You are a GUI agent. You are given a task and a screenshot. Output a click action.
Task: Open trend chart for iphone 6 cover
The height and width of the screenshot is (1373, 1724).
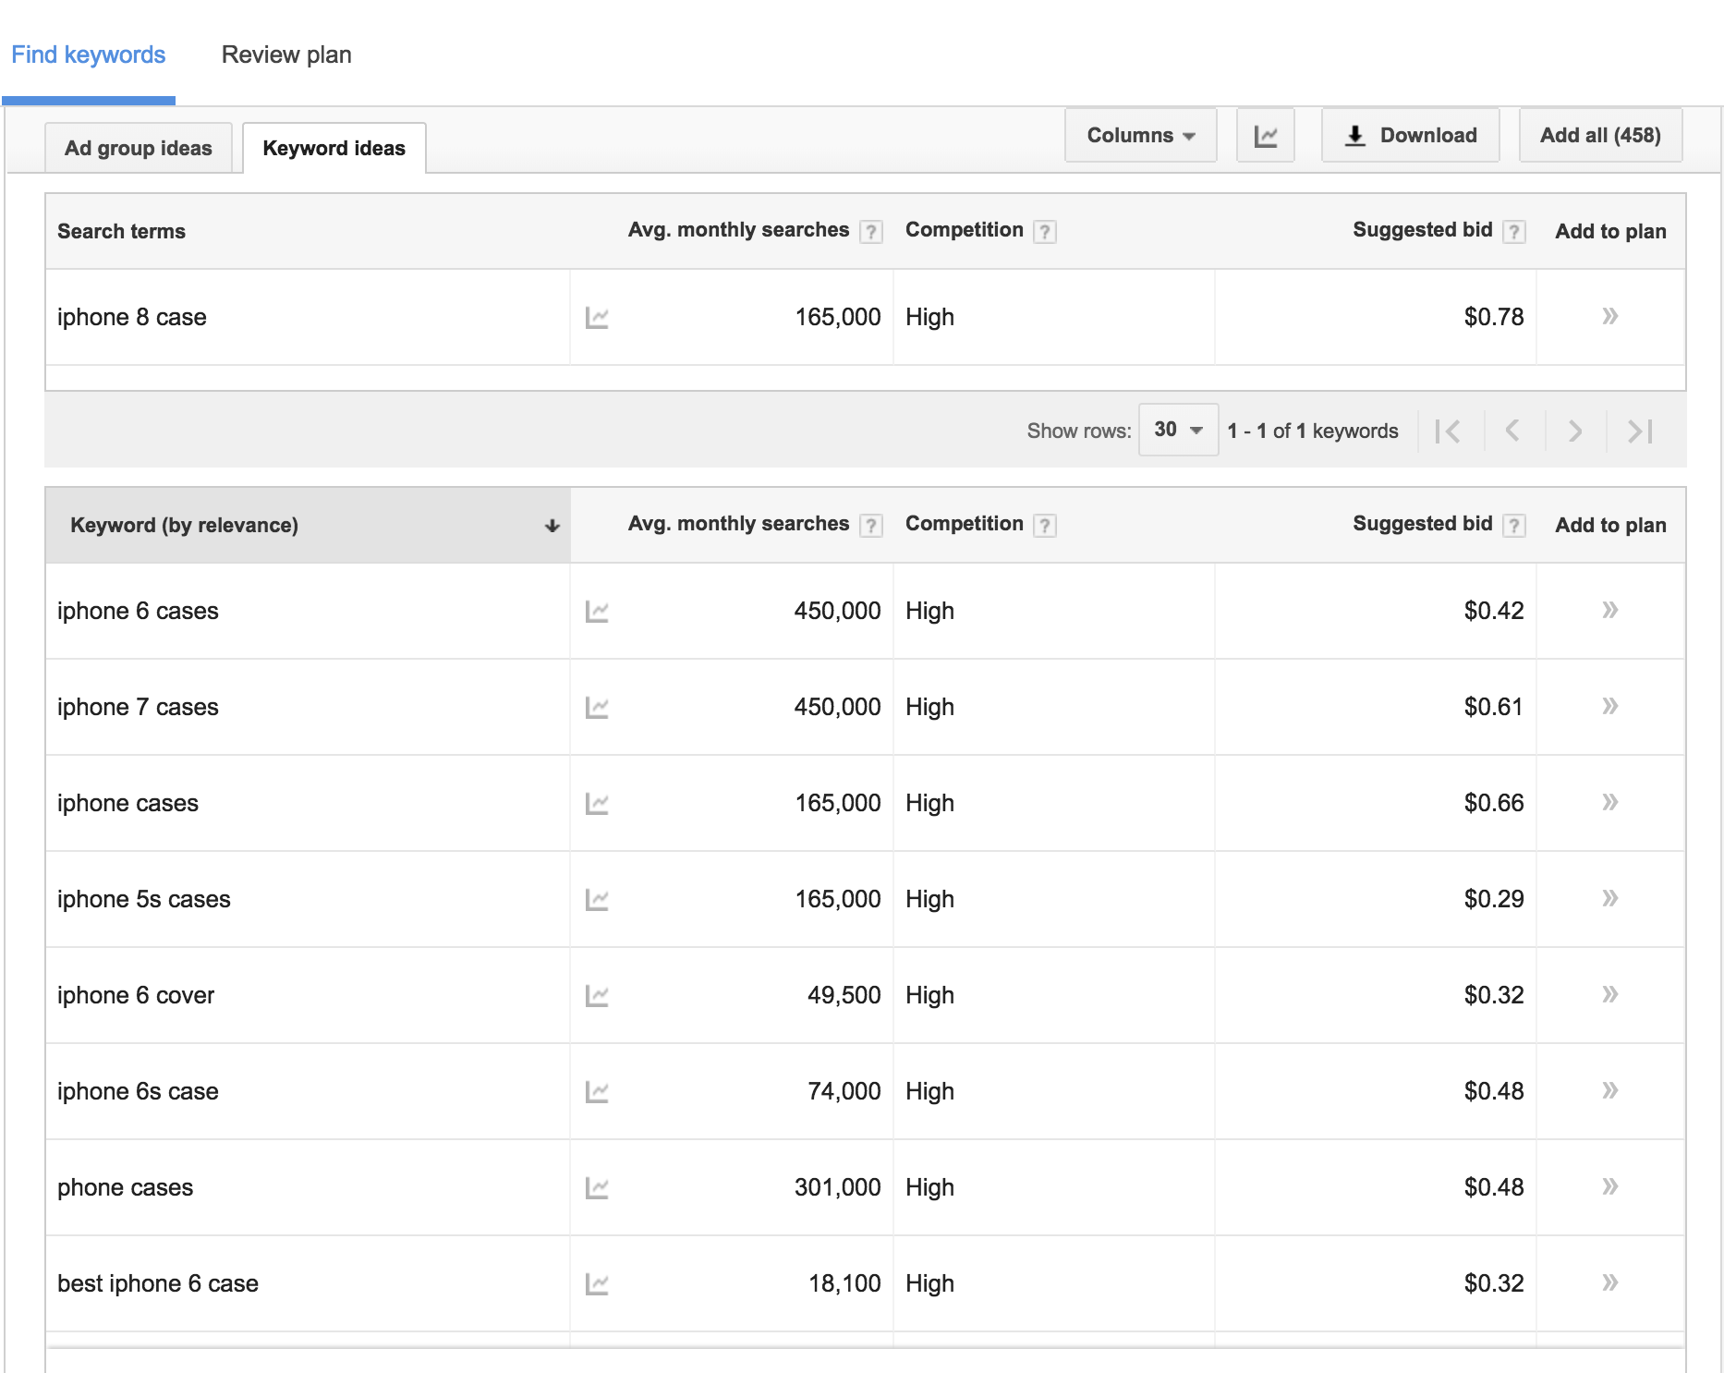tap(597, 996)
